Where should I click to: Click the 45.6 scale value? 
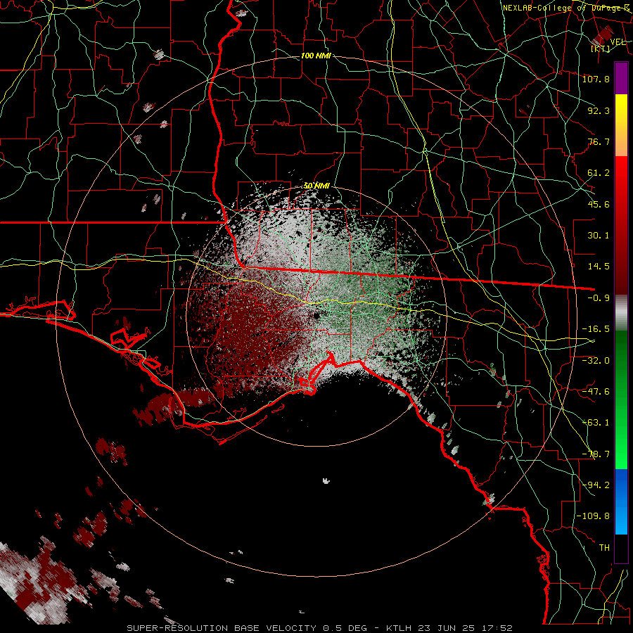pyautogui.click(x=599, y=204)
